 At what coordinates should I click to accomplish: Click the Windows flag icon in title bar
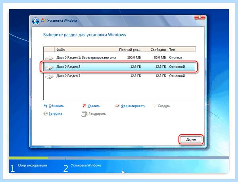pos(43,21)
